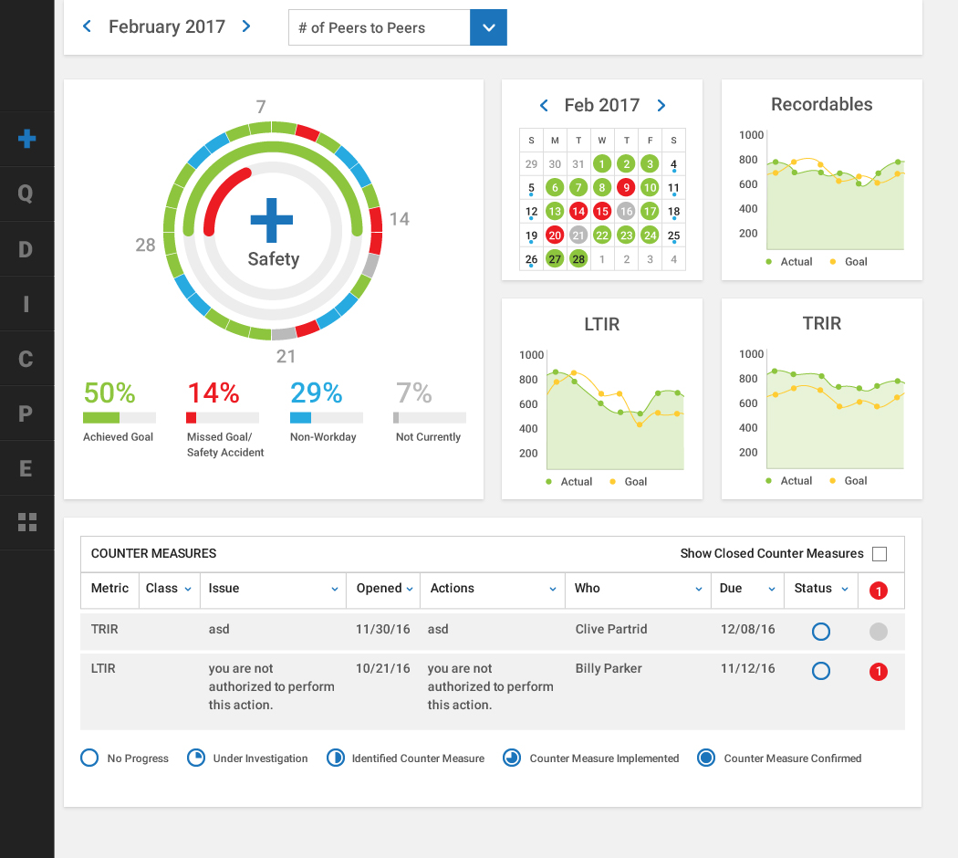This screenshot has height=858, width=958.
Task: Click the Safety plus icon in sidebar
Action: (x=26, y=139)
